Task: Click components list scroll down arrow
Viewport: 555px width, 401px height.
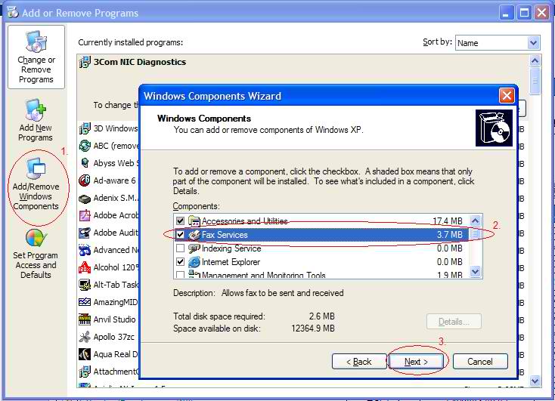Action: tap(475, 272)
